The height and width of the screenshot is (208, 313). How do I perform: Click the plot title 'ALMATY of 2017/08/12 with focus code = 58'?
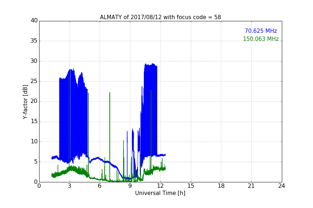pyautogui.click(x=160, y=17)
